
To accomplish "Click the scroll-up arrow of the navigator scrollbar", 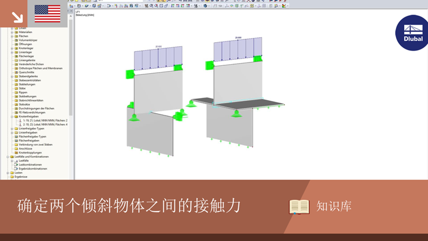I will (x=71, y=16).
